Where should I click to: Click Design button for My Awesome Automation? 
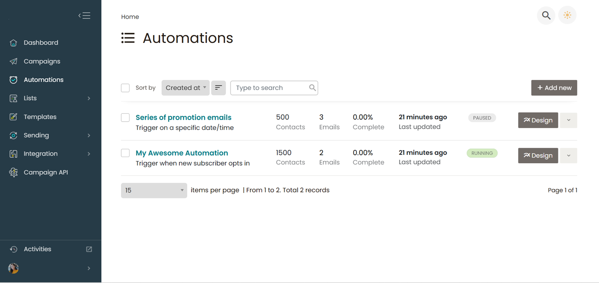[538, 156]
